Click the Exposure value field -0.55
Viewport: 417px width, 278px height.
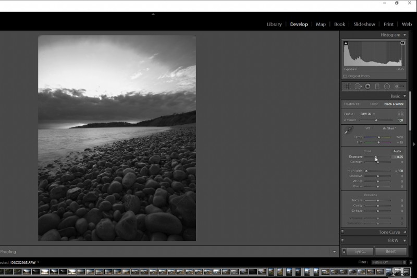coord(398,157)
